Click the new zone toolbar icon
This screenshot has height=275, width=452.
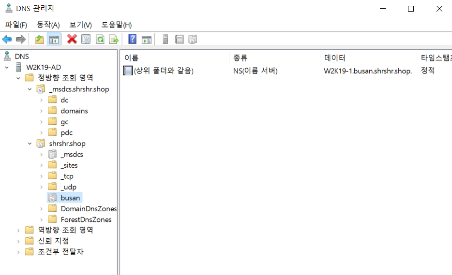193,39
